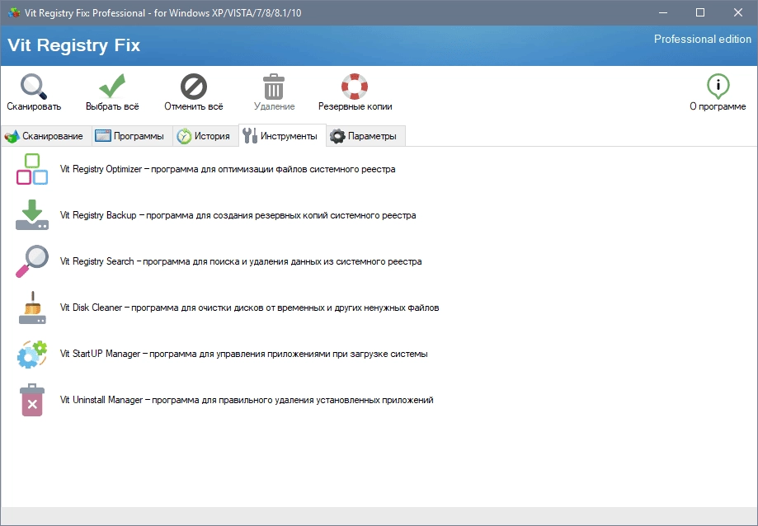The height and width of the screenshot is (526, 758).
Task: Open the Параметры tab
Action: [x=364, y=136]
